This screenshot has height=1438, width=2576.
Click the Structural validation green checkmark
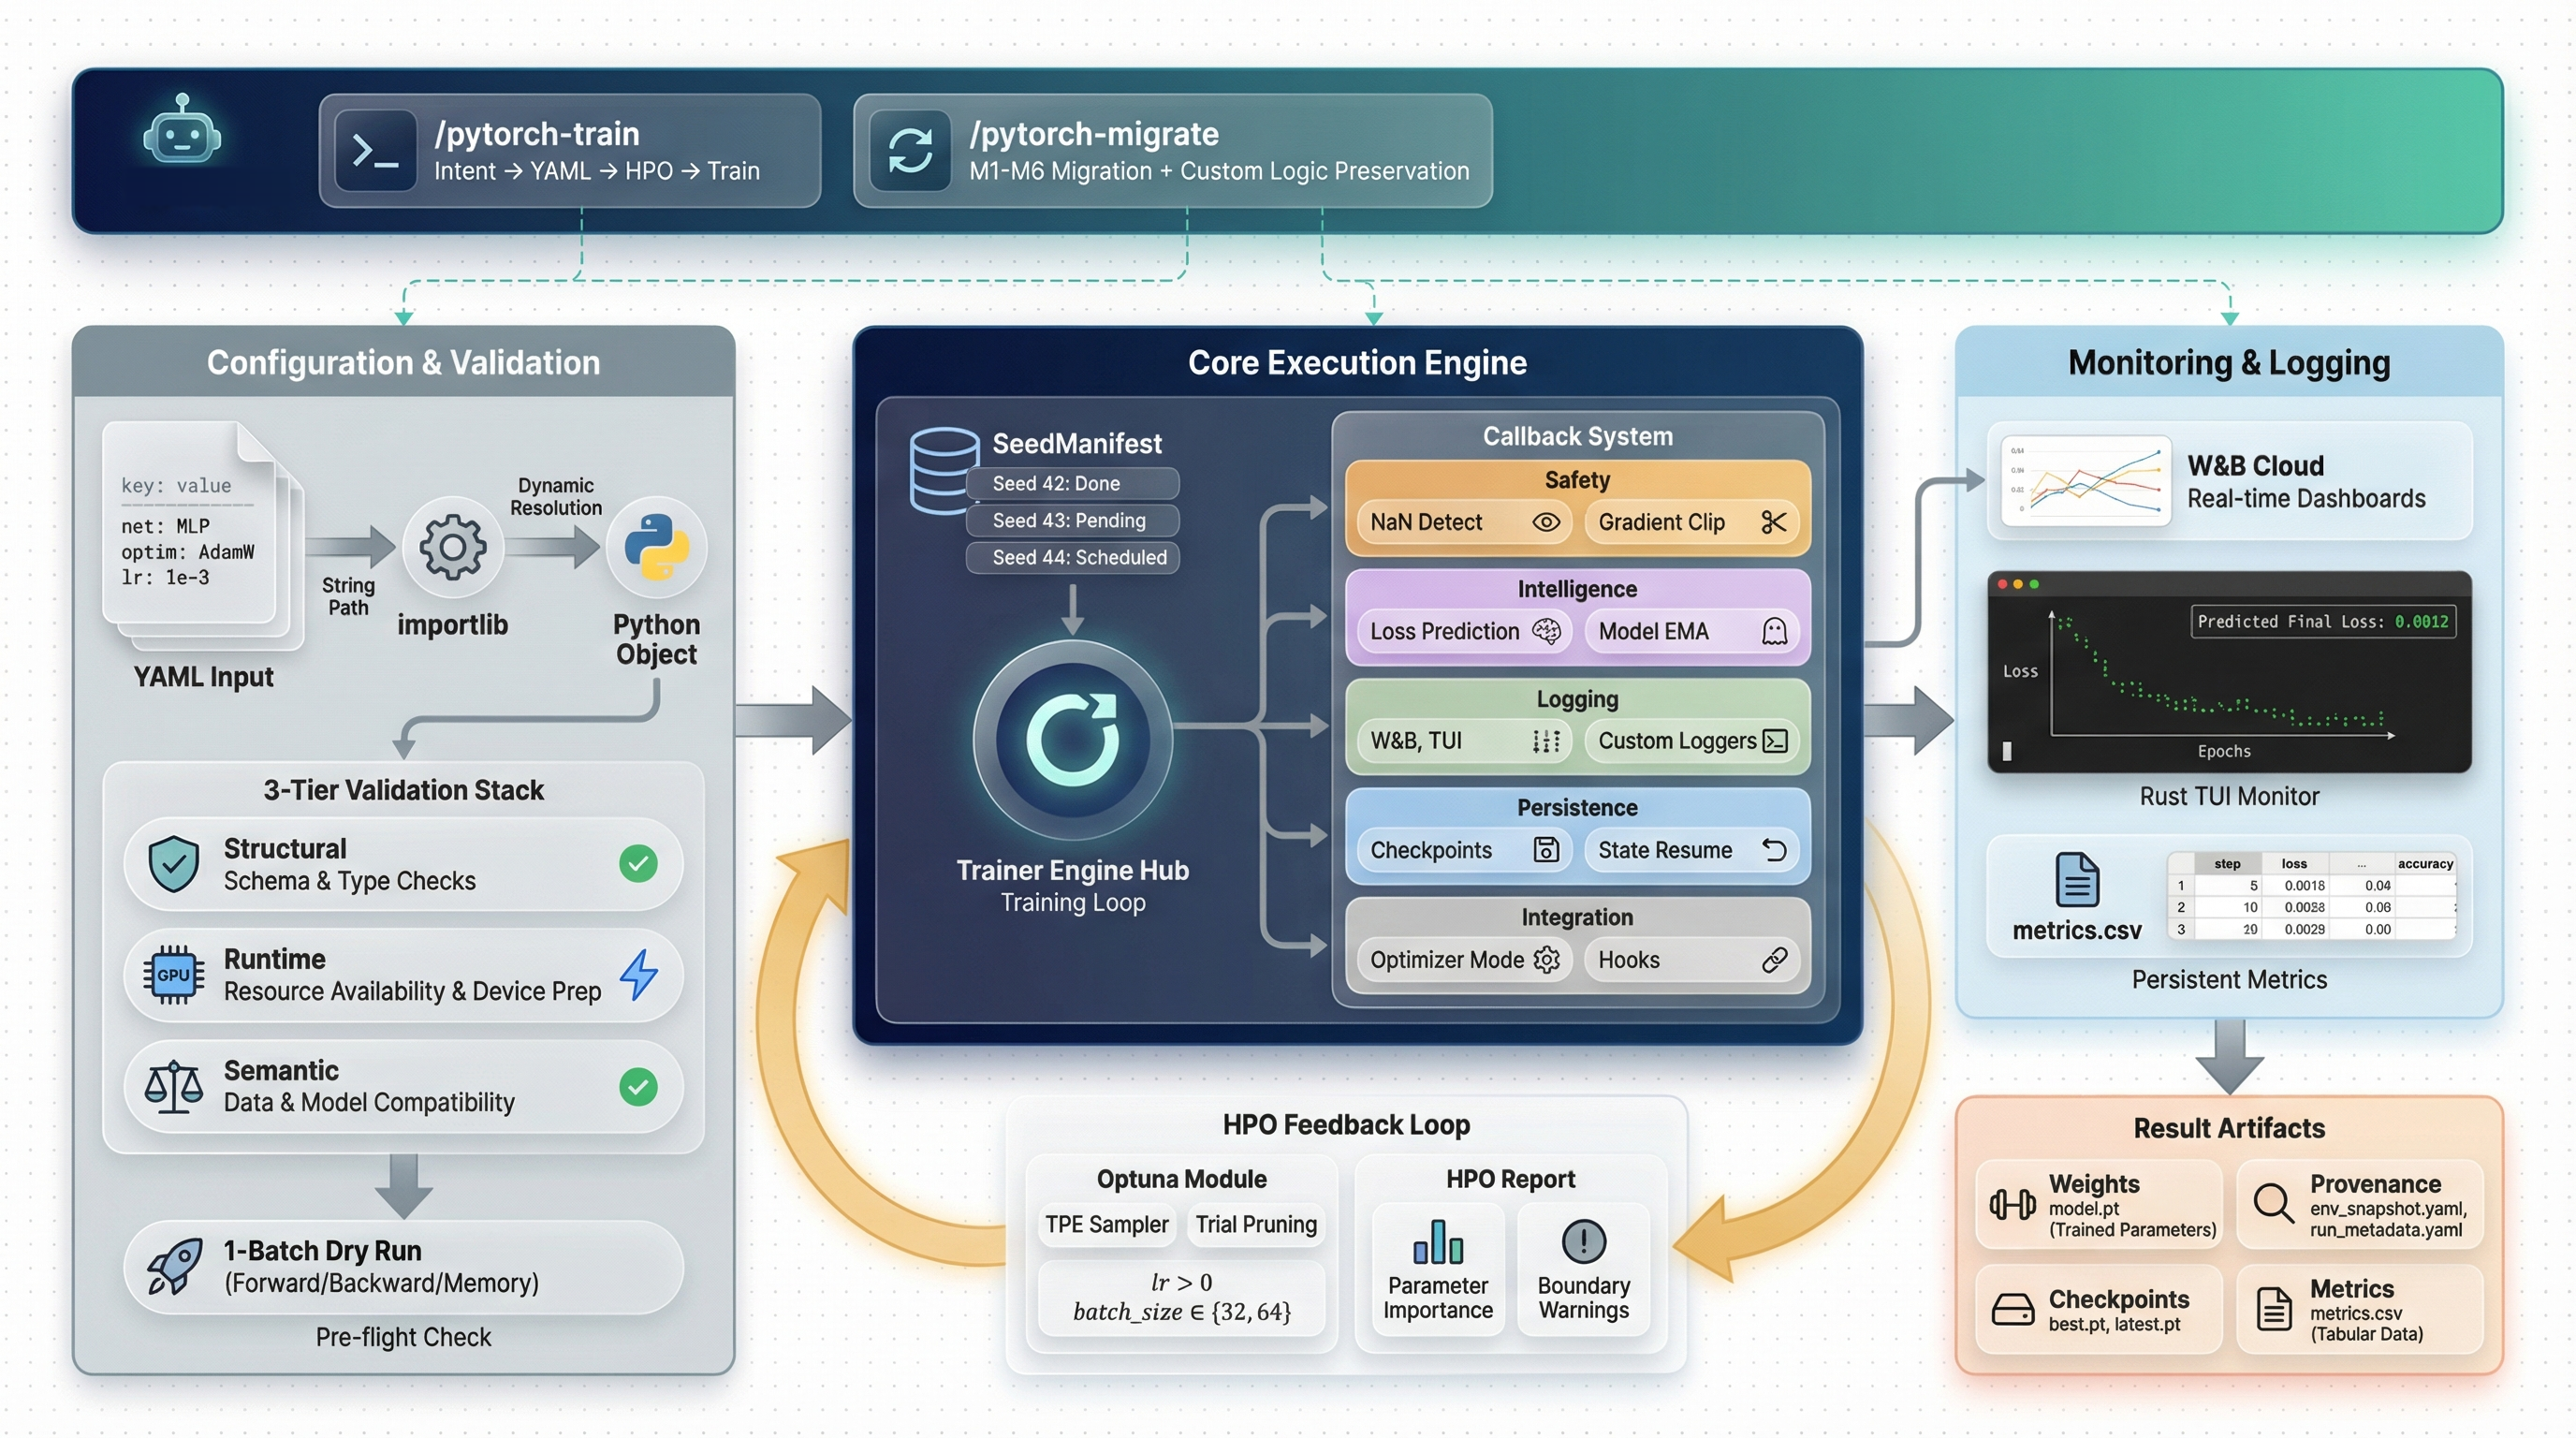click(638, 864)
